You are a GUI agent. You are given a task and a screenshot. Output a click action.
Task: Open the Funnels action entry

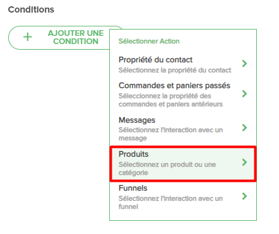coord(183,197)
